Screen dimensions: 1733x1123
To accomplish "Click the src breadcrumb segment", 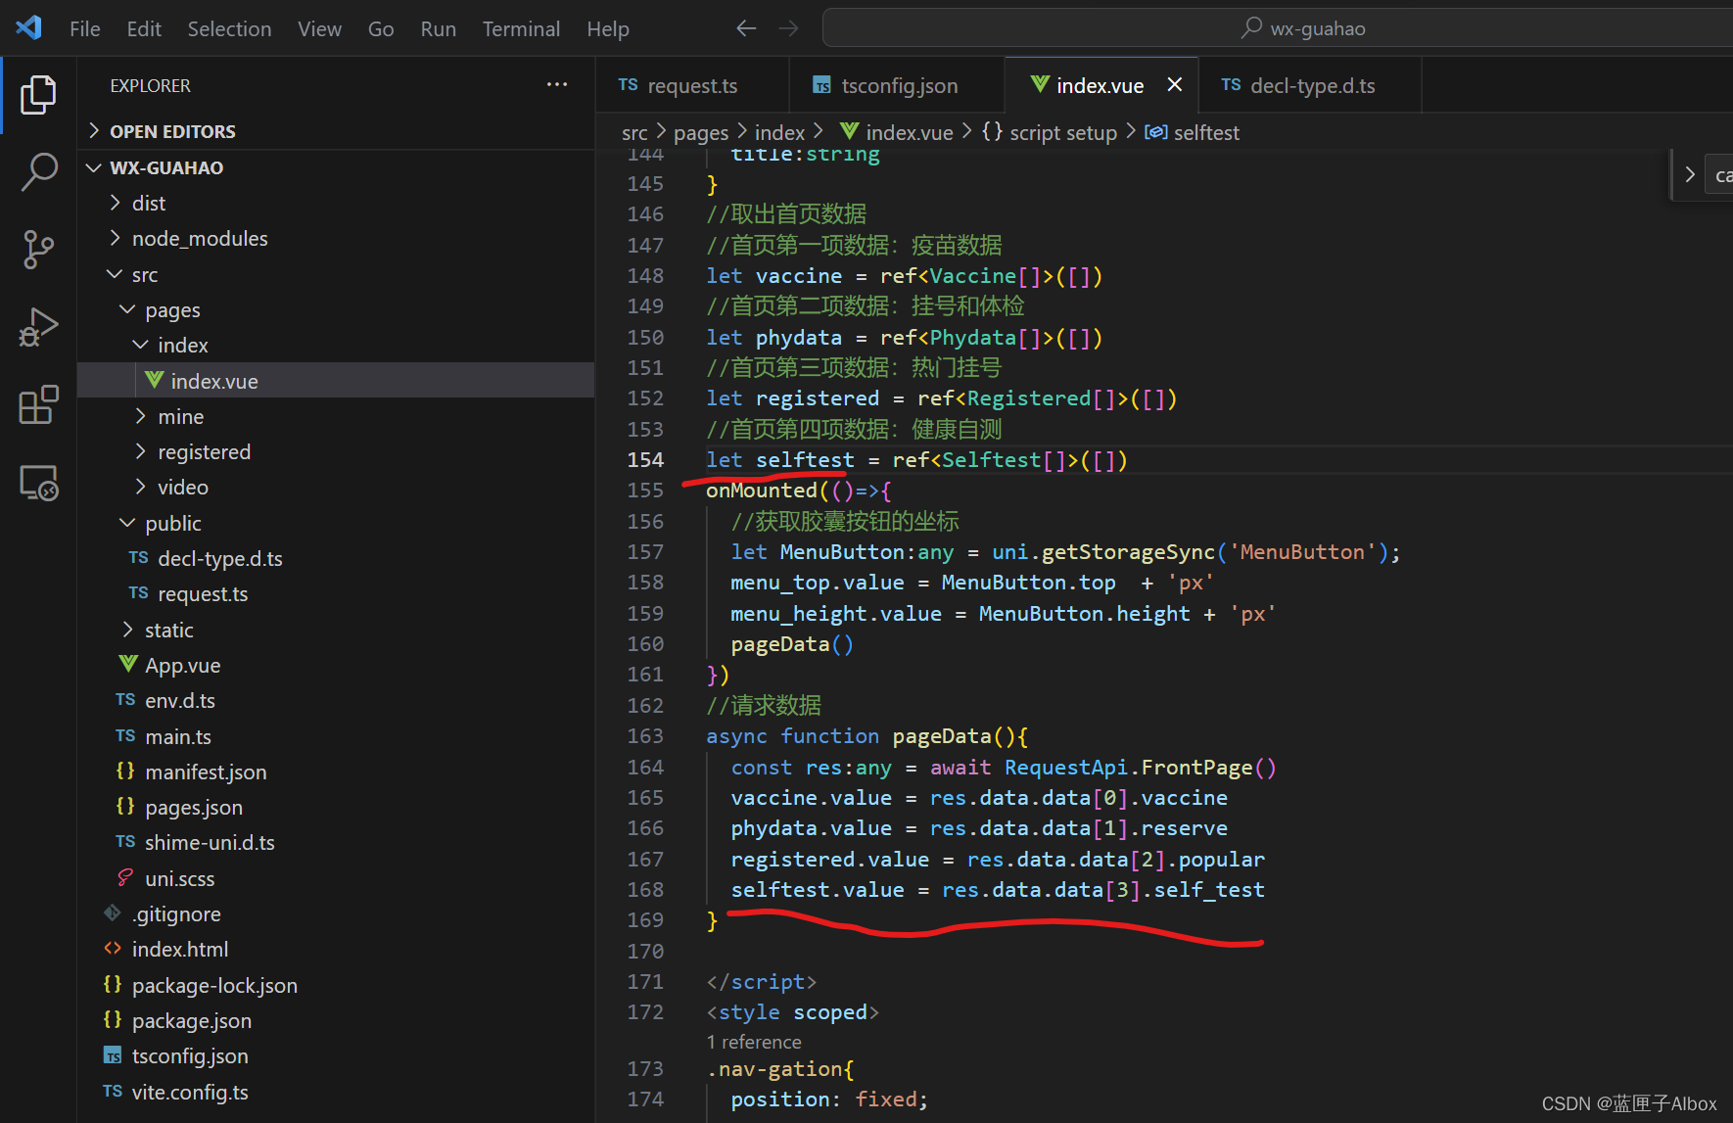I will [634, 132].
